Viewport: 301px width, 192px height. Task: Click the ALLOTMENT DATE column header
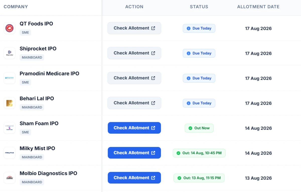258,7
